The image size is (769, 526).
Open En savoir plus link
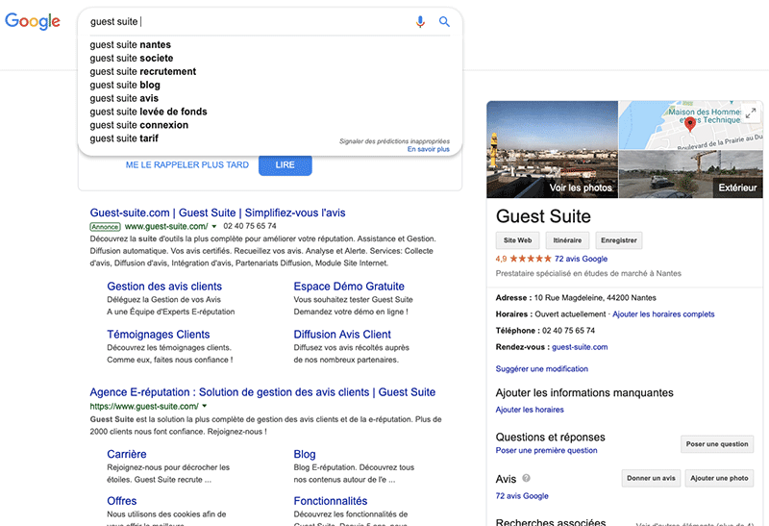click(x=428, y=149)
